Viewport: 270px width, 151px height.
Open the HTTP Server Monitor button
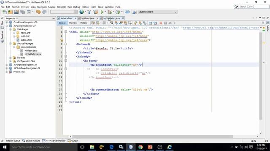[54, 141]
